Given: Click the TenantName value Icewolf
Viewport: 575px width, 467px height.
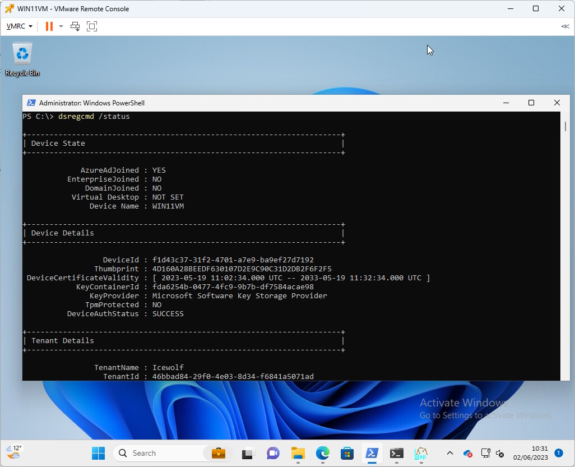Looking at the screenshot, I should pyautogui.click(x=168, y=367).
